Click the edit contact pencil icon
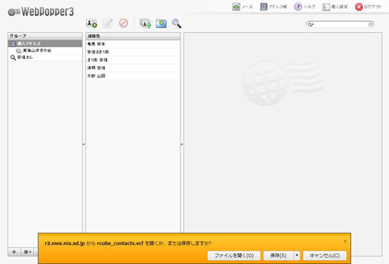 tap(108, 23)
